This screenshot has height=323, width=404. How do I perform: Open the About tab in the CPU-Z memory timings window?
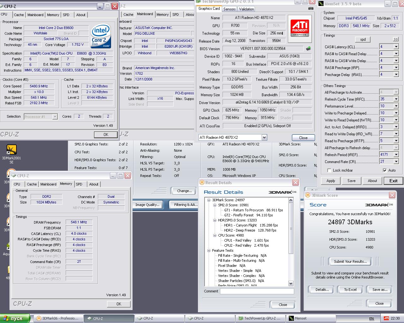click(94, 184)
